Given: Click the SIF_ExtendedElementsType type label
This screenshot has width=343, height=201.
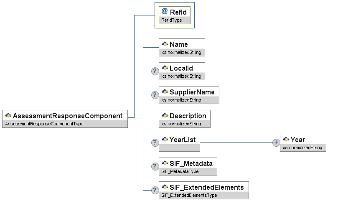Looking at the screenshot, I should point(189,196).
